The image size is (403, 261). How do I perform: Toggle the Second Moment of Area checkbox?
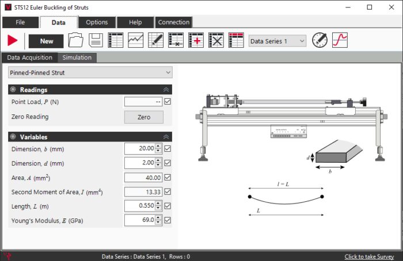(x=168, y=191)
